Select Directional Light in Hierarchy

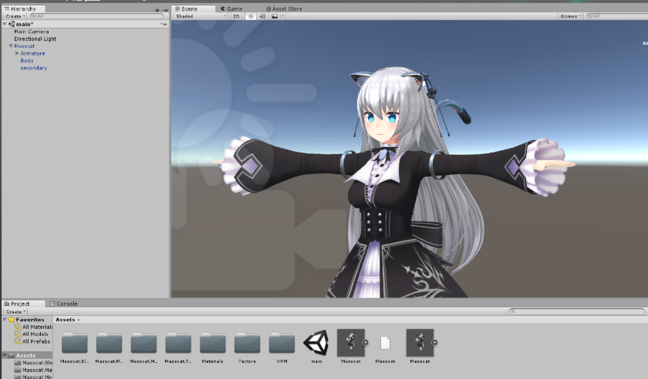pos(35,39)
